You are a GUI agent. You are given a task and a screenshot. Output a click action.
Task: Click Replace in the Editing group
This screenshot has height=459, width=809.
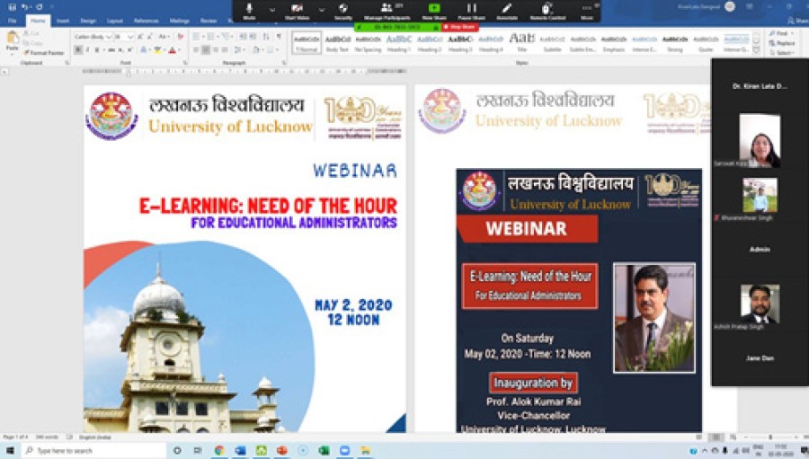tap(783, 43)
